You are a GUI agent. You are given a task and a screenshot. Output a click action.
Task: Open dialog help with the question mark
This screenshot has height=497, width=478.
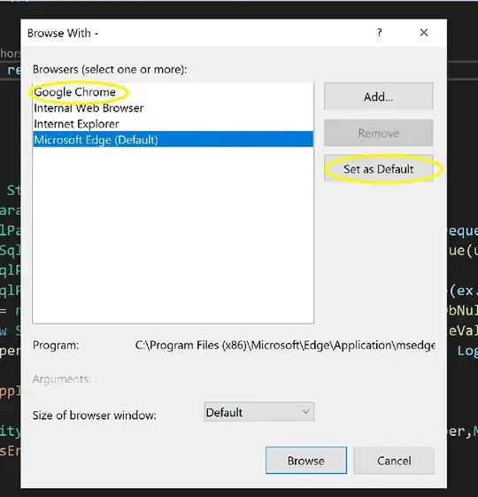pyautogui.click(x=380, y=32)
